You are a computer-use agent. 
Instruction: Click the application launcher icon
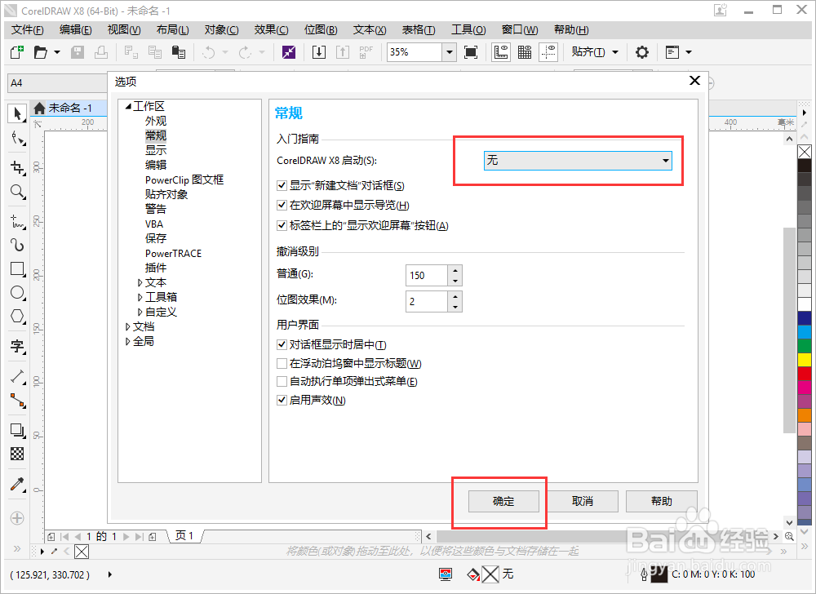pyautogui.click(x=672, y=52)
